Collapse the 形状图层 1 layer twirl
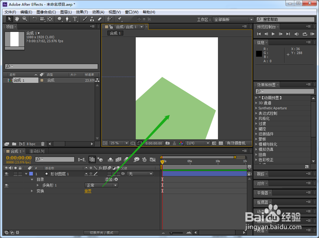Image resolution: width=319 pixels, height=238 pixels. click(x=26, y=174)
